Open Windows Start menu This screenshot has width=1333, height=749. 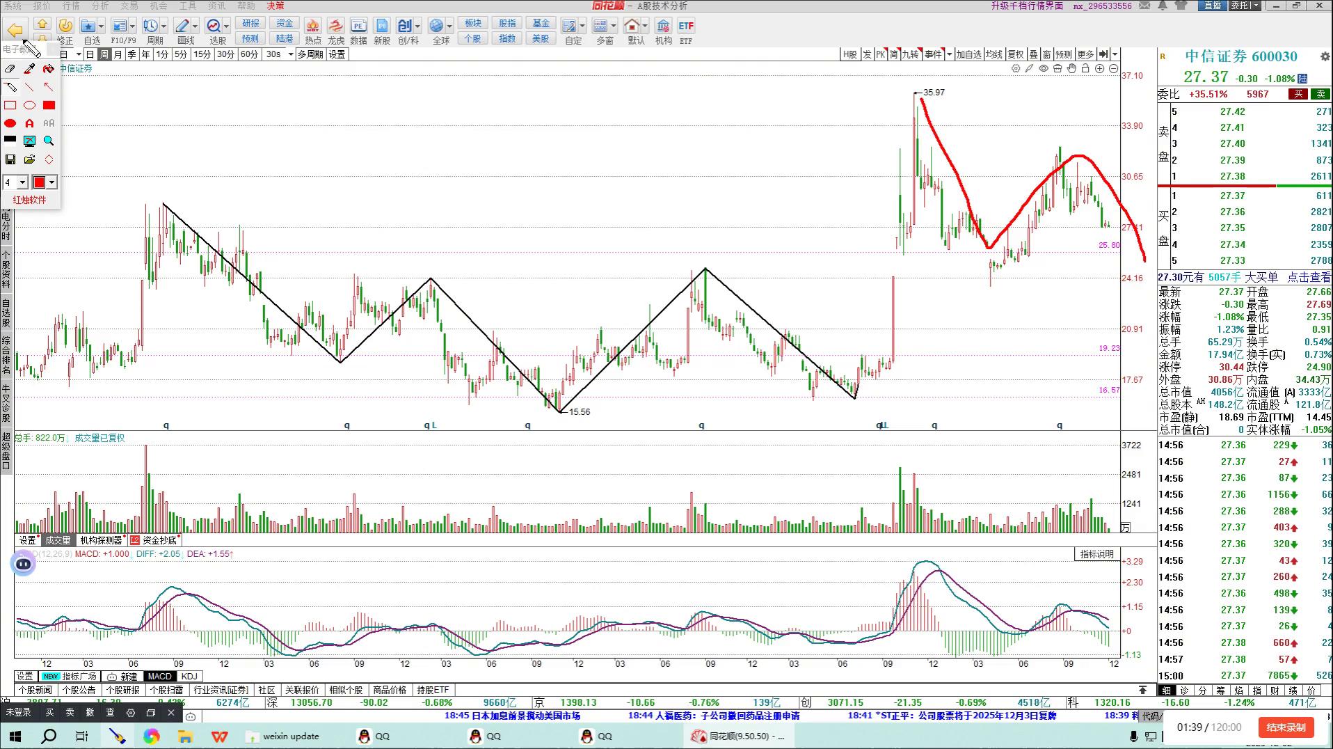click(x=15, y=736)
